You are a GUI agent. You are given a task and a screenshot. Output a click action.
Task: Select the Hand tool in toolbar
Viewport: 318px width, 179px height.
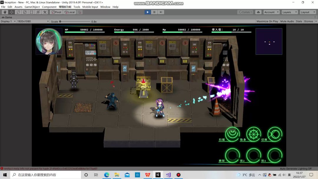[x=5, y=12]
